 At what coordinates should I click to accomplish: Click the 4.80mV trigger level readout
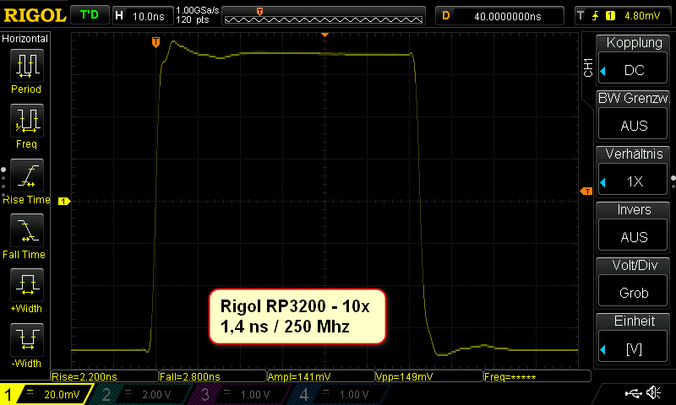click(x=642, y=16)
